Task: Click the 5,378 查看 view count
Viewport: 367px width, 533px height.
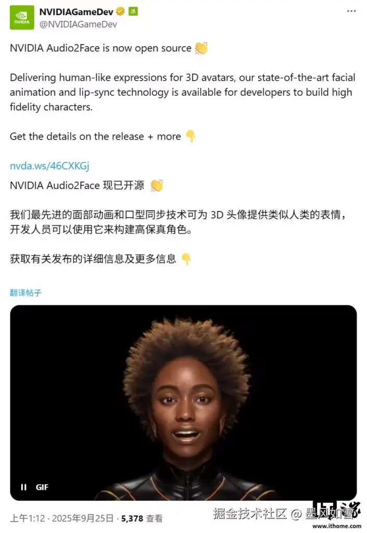Action: (142, 518)
